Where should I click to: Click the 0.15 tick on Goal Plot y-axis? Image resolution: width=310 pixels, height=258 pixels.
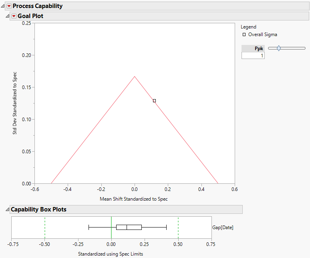[x=26, y=87]
